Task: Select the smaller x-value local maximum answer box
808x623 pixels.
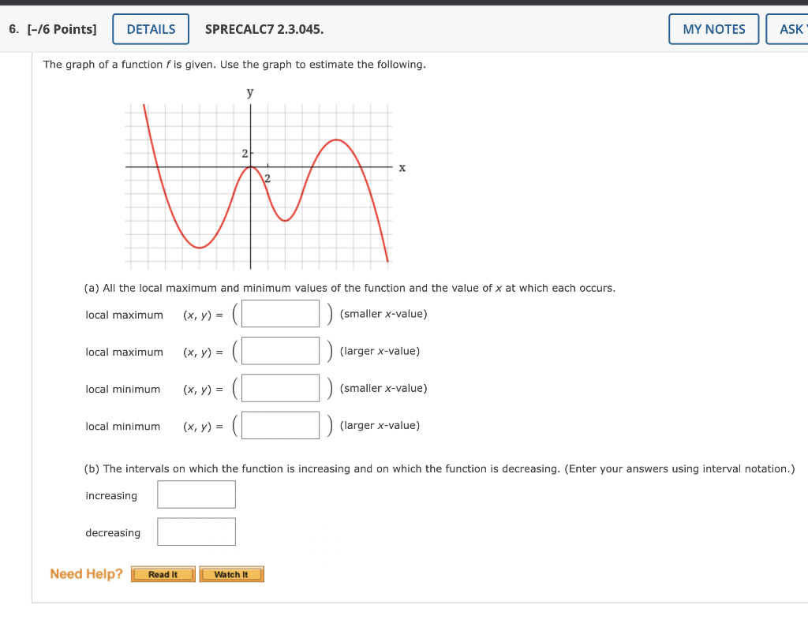Action: coord(280,313)
